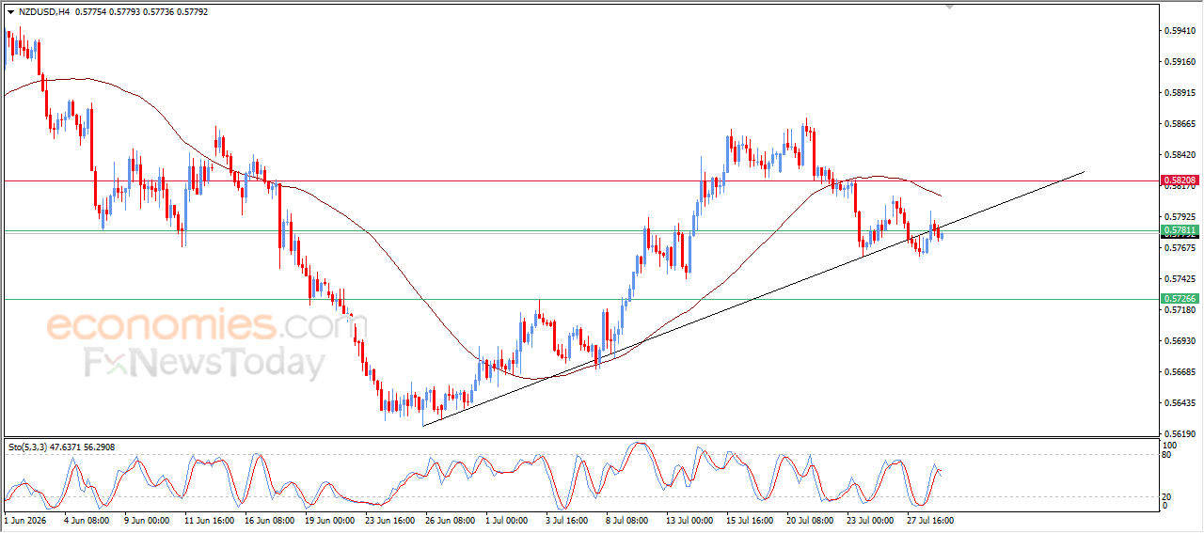Click the 26 Jun 08:00 time label
Viewport: 1204px width, 533px height.
(450, 519)
